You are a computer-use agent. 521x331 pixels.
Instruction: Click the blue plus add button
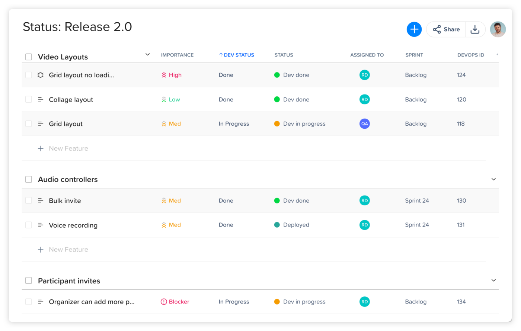[x=414, y=29]
